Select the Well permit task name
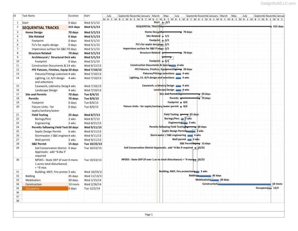The height and width of the screenshot is (231, 298). 42,140
